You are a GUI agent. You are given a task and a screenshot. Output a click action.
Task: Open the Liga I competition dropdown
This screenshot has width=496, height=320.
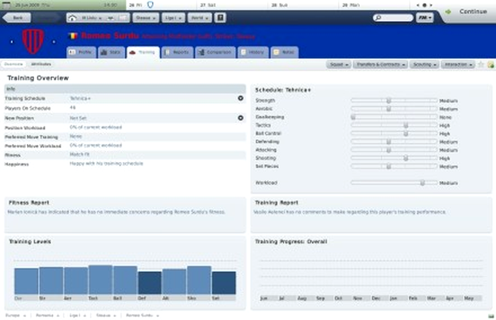click(173, 18)
